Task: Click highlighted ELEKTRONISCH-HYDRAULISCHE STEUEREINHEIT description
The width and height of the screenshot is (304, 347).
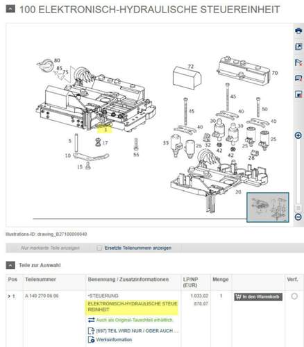Action: pyautogui.click(x=133, y=307)
